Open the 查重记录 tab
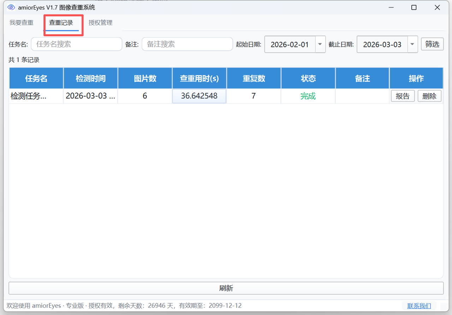Screen dimensions: 452x315 coord(62,22)
